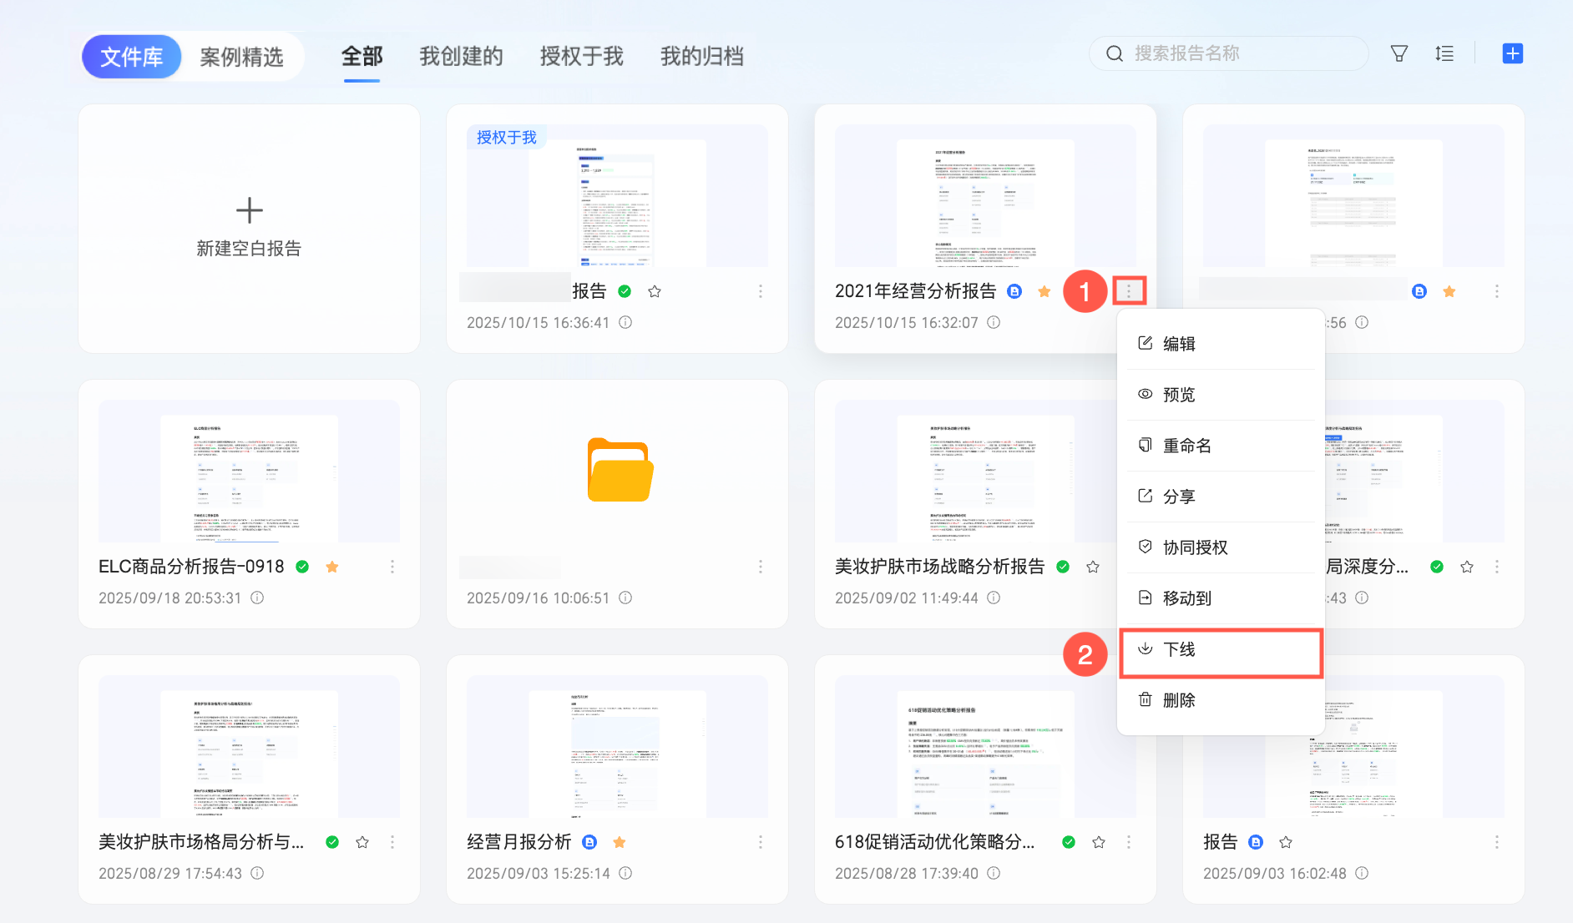Viewport: 1573px width, 923px height.
Task: Switch to the 授权于我 tab
Action: 582,57
